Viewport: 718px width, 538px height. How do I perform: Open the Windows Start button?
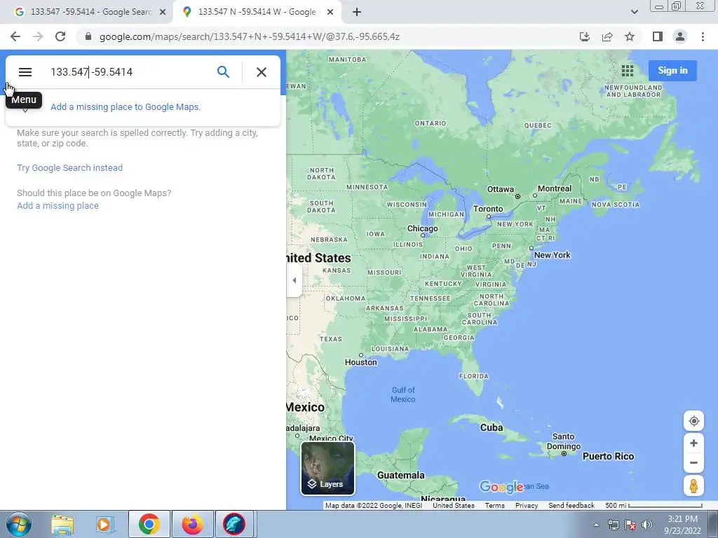[x=18, y=524]
